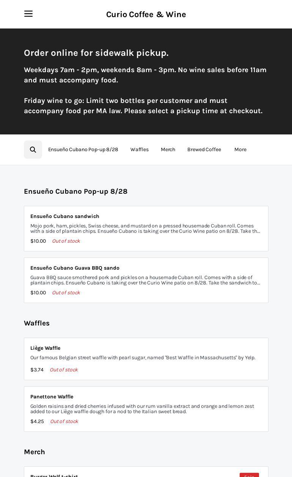Click the Burger Wolf t-shirt Sale badge
292x477 pixels.
(x=249, y=475)
